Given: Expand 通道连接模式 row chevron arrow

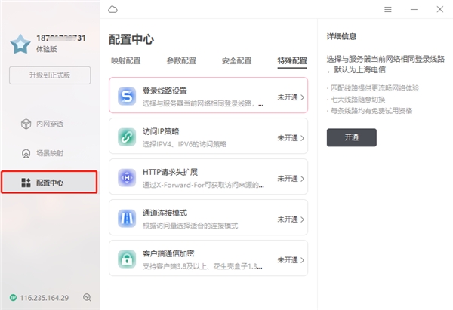Looking at the screenshot, I should click(x=303, y=219).
